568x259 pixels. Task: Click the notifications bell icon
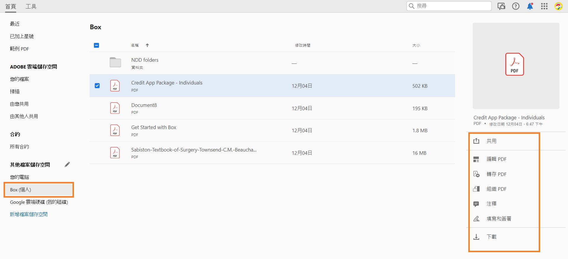point(530,6)
